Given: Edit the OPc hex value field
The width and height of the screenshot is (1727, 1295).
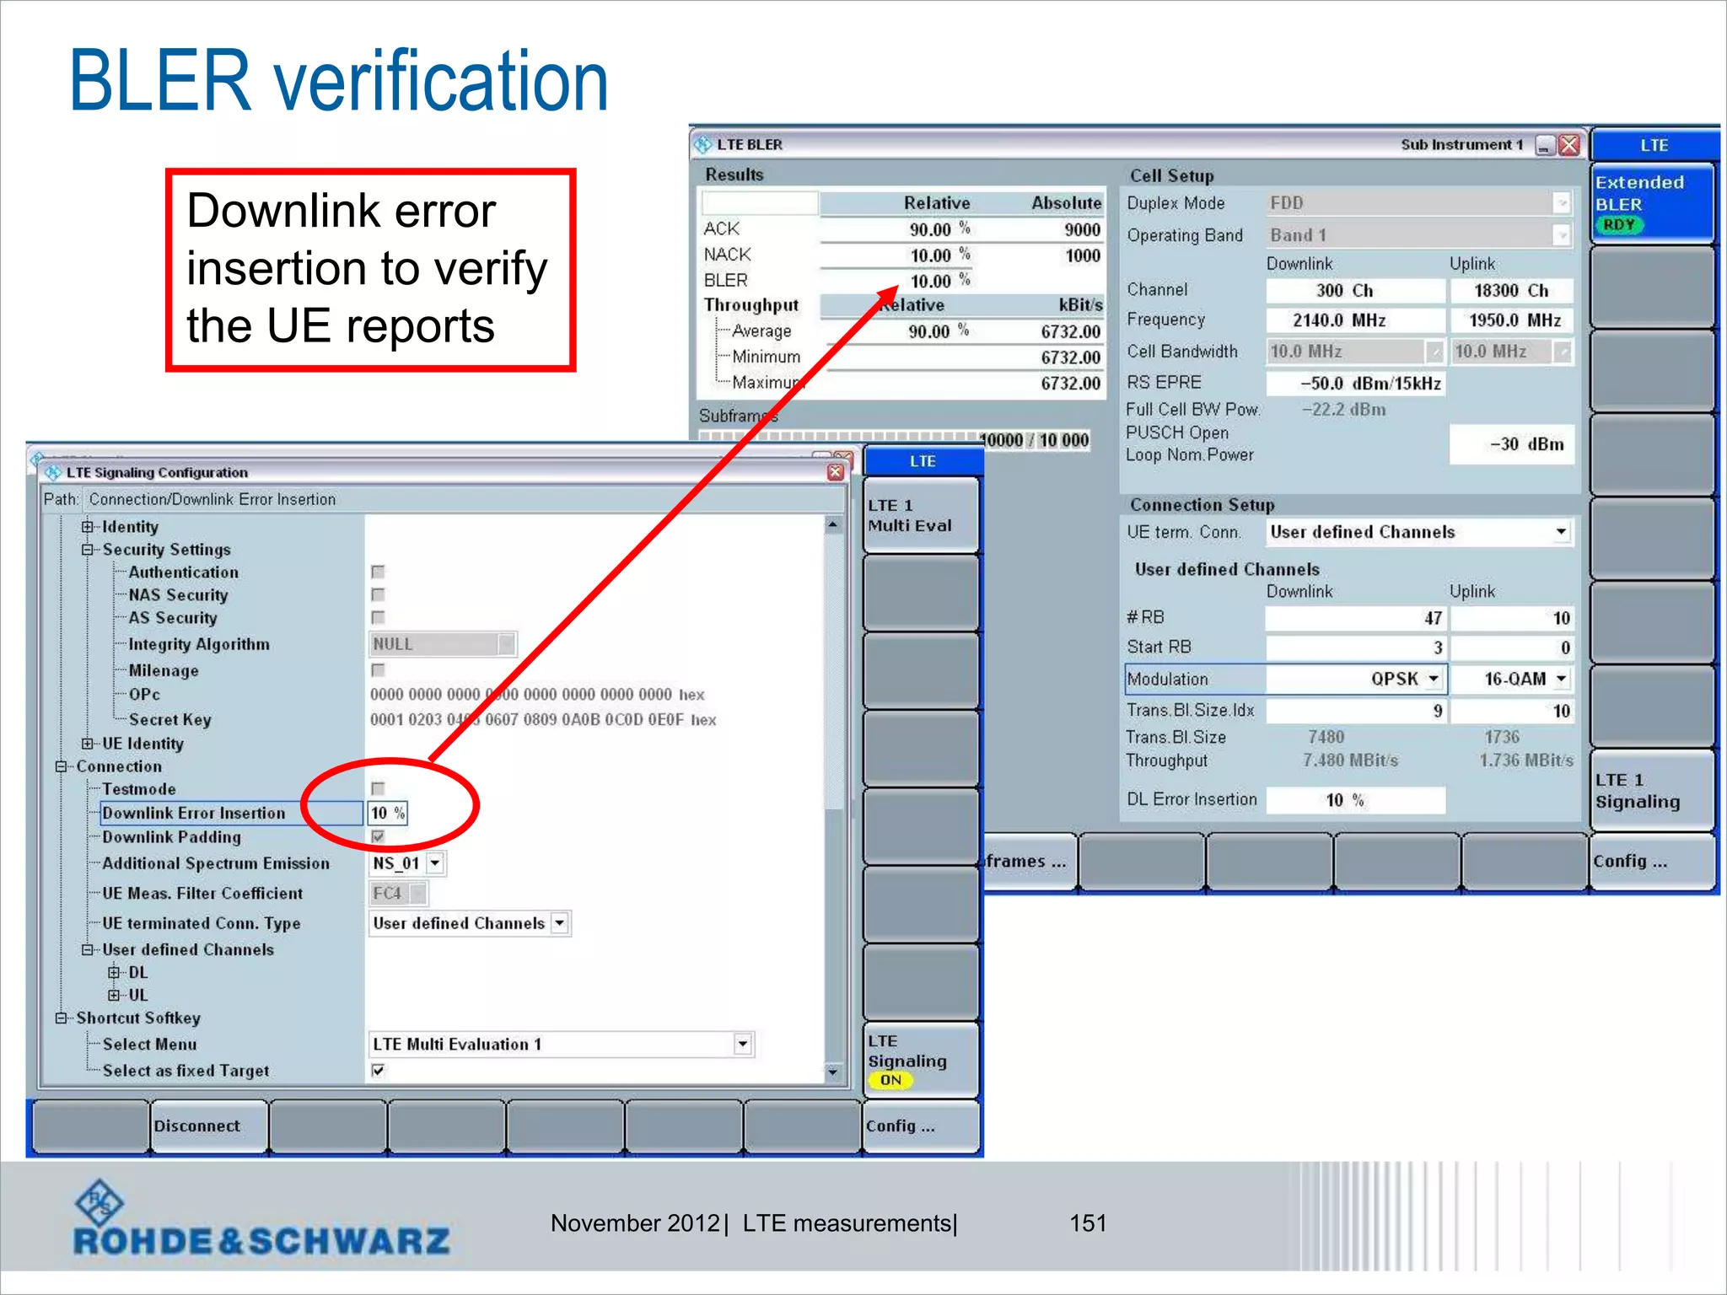Looking at the screenshot, I should tap(537, 695).
